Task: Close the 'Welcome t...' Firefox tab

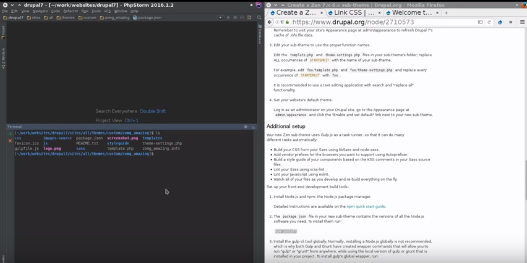Action: 437,13
